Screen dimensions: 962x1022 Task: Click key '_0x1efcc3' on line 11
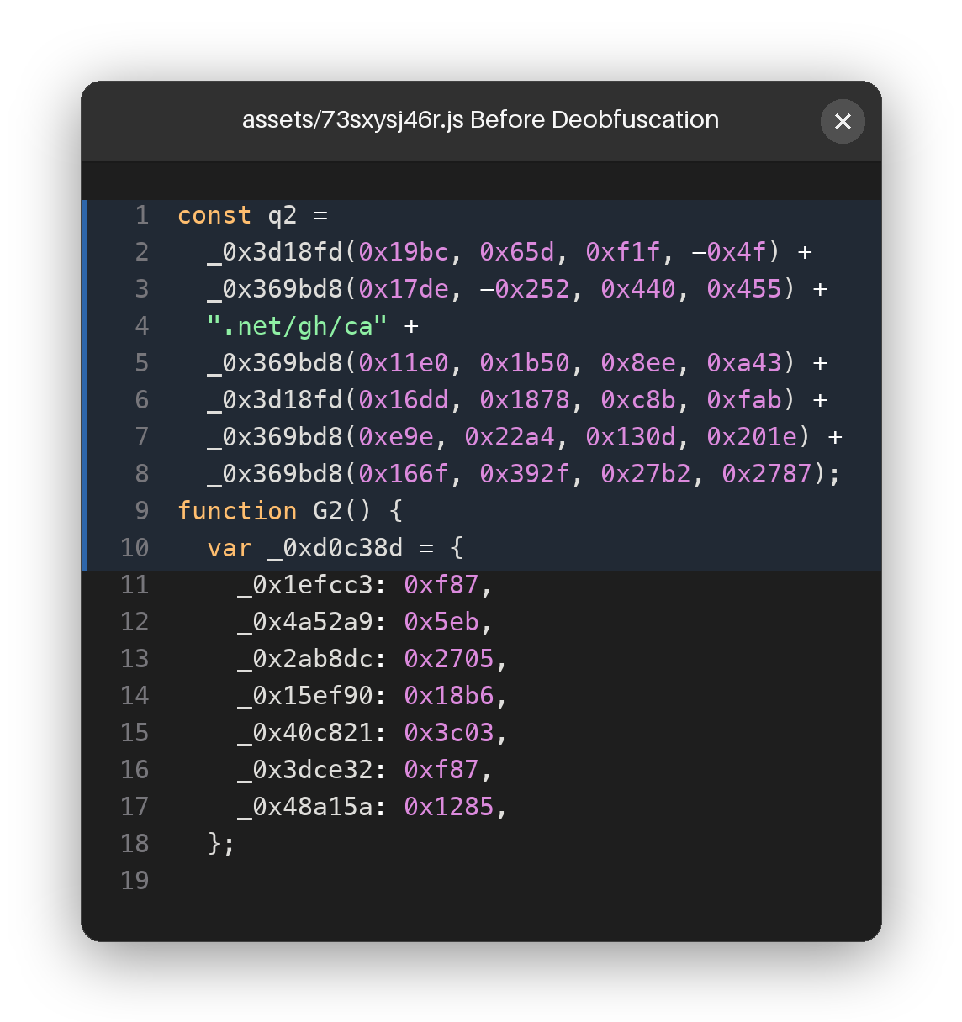pyautogui.click(x=305, y=585)
